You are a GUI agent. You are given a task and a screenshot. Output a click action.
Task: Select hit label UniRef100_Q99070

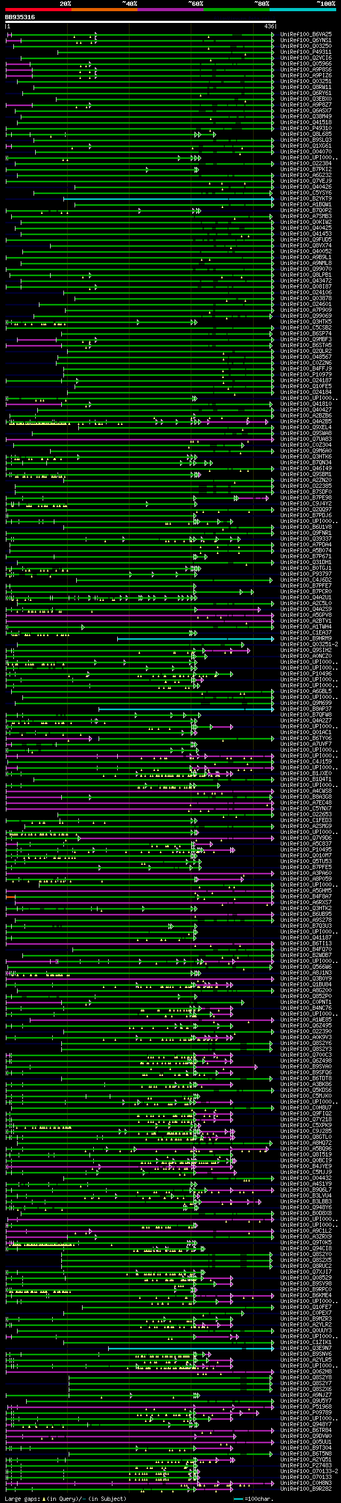pos(306,269)
